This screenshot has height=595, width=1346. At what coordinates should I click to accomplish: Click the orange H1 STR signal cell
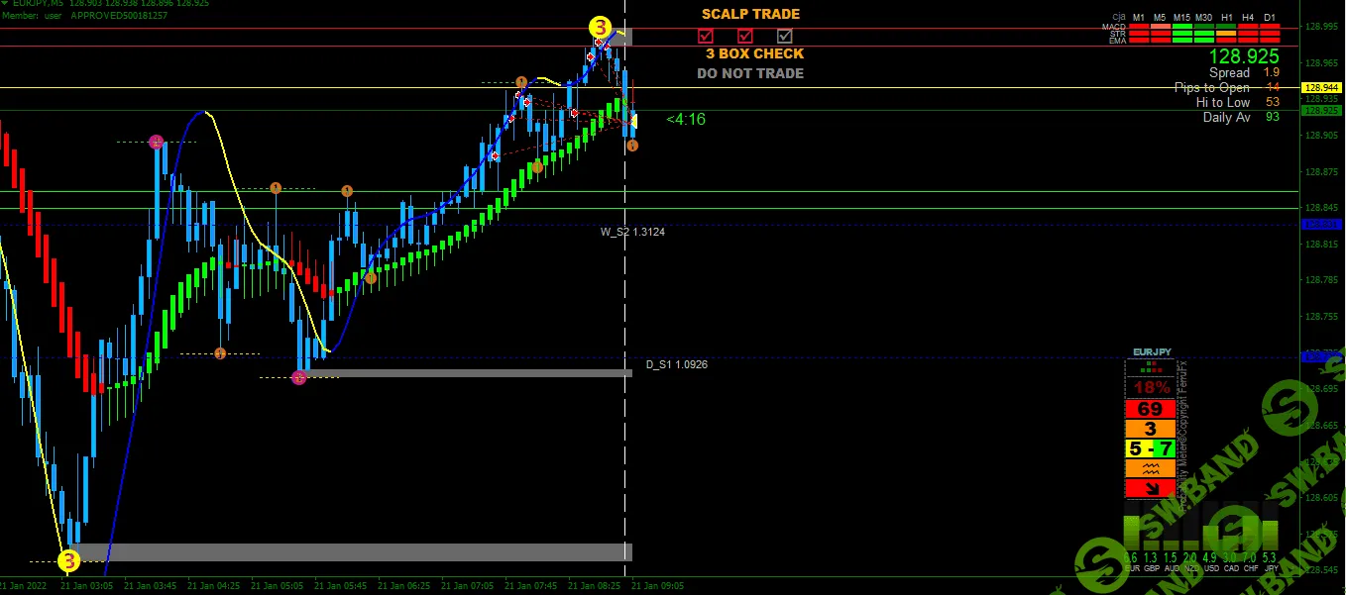click(1225, 34)
